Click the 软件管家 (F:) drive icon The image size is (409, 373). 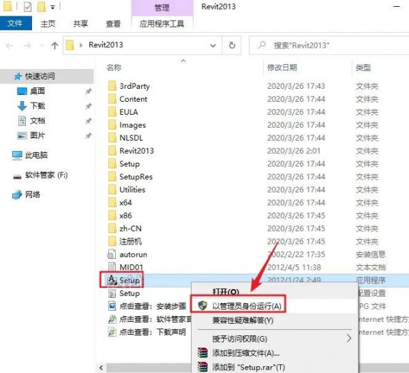coord(17,176)
